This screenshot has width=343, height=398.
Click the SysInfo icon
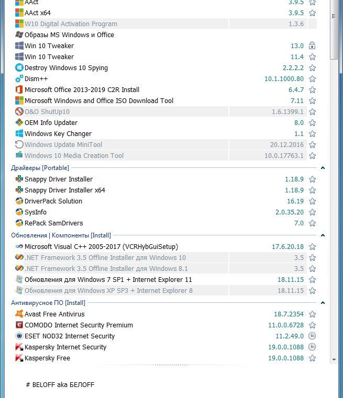[19, 212]
